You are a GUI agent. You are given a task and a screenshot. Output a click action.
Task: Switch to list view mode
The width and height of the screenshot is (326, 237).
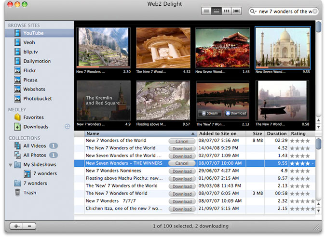(206, 11)
